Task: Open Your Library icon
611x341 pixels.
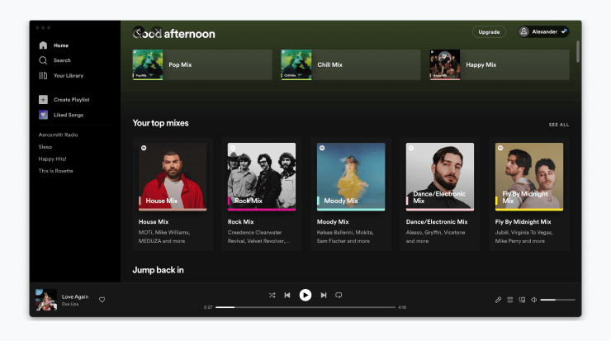Action: (x=43, y=76)
